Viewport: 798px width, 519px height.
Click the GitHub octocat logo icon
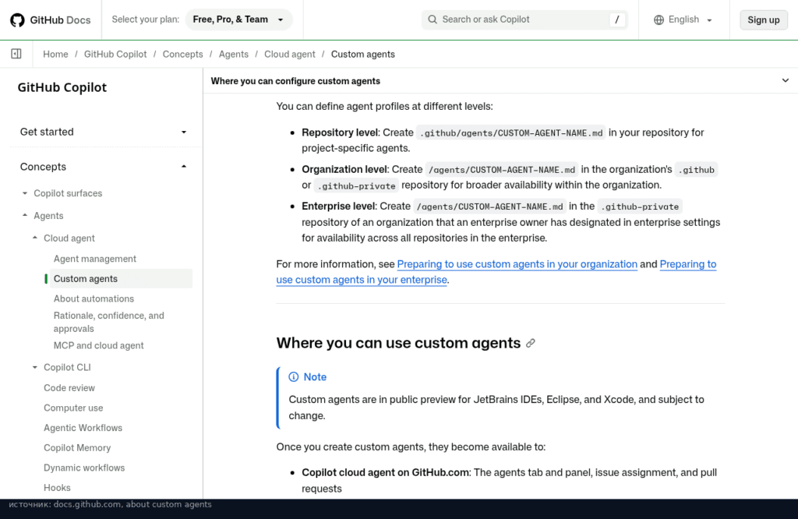click(17, 19)
